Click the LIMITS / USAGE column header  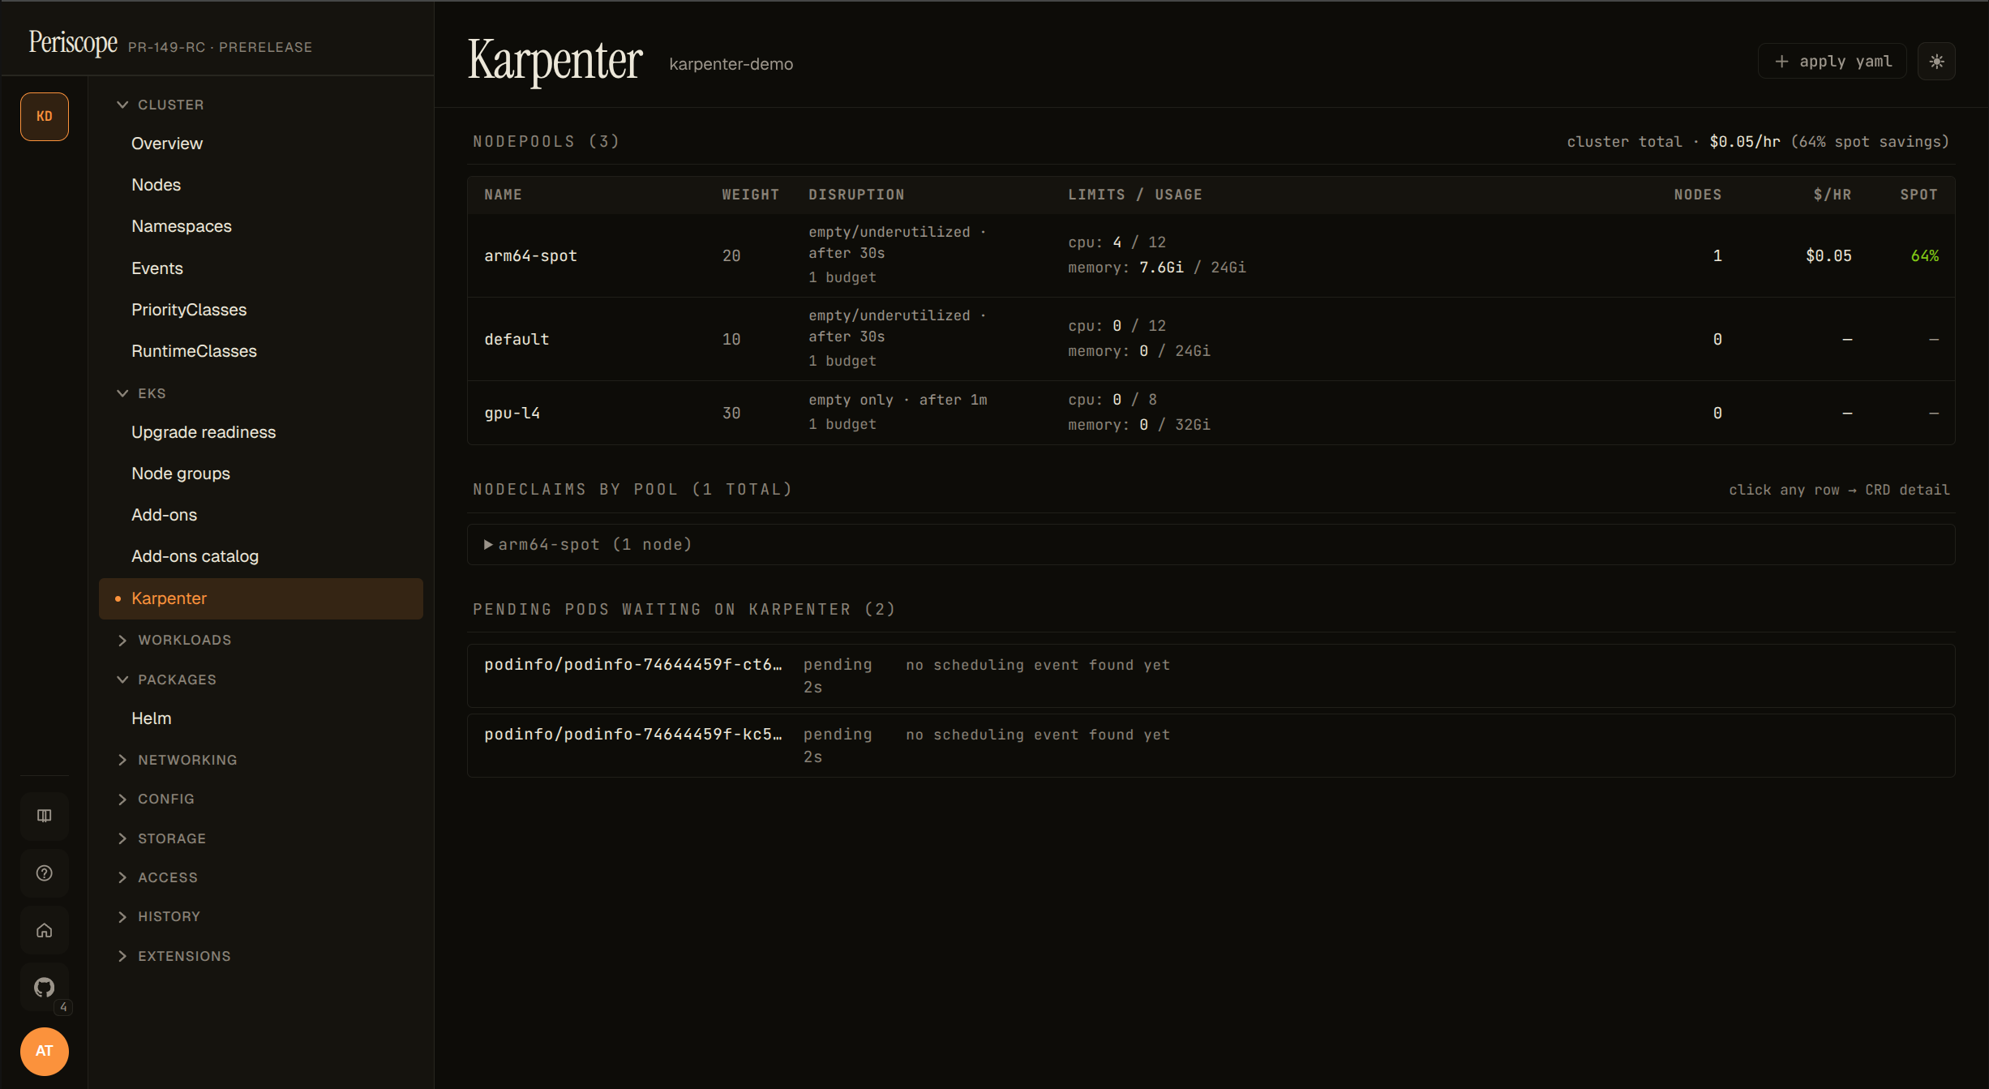click(x=1135, y=195)
